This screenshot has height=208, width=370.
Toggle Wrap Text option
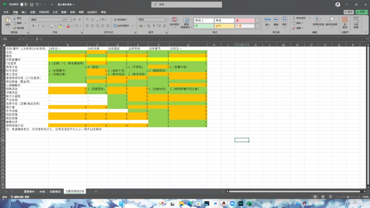tap(121, 20)
